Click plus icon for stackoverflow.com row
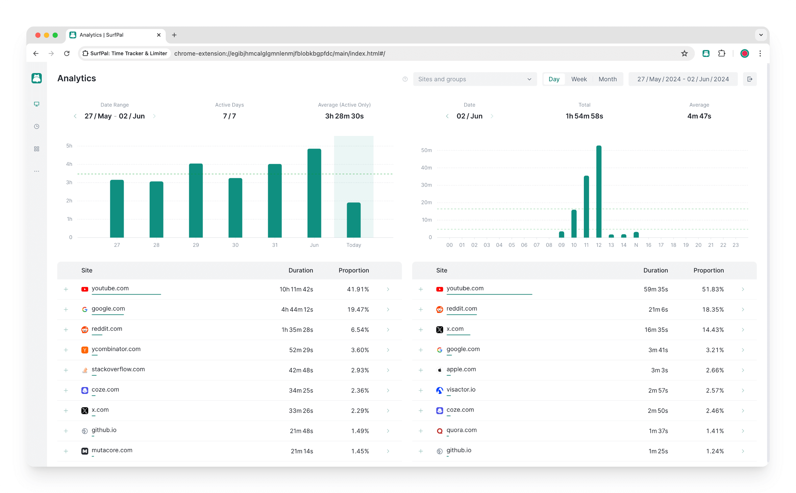The image size is (796, 493). point(66,370)
